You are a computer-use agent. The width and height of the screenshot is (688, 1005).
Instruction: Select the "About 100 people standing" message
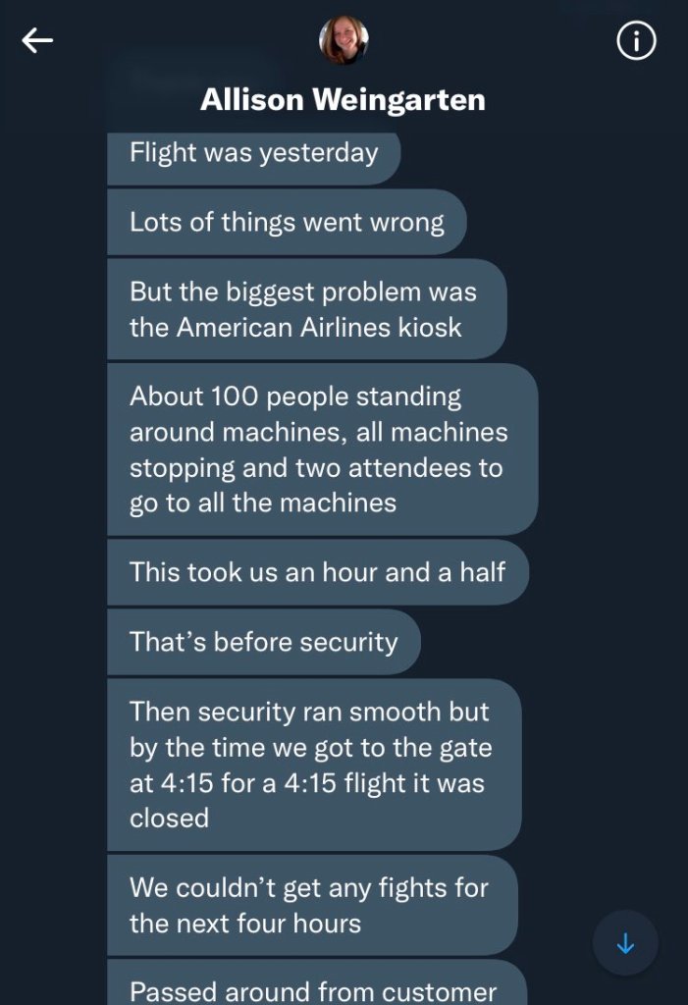coord(322,450)
